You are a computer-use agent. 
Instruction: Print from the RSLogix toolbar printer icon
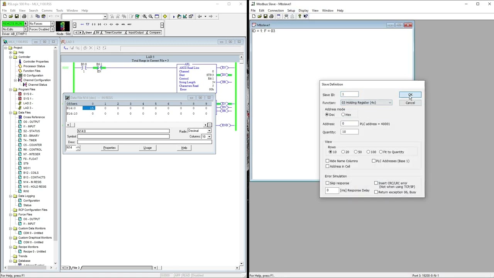click(24, 16)
